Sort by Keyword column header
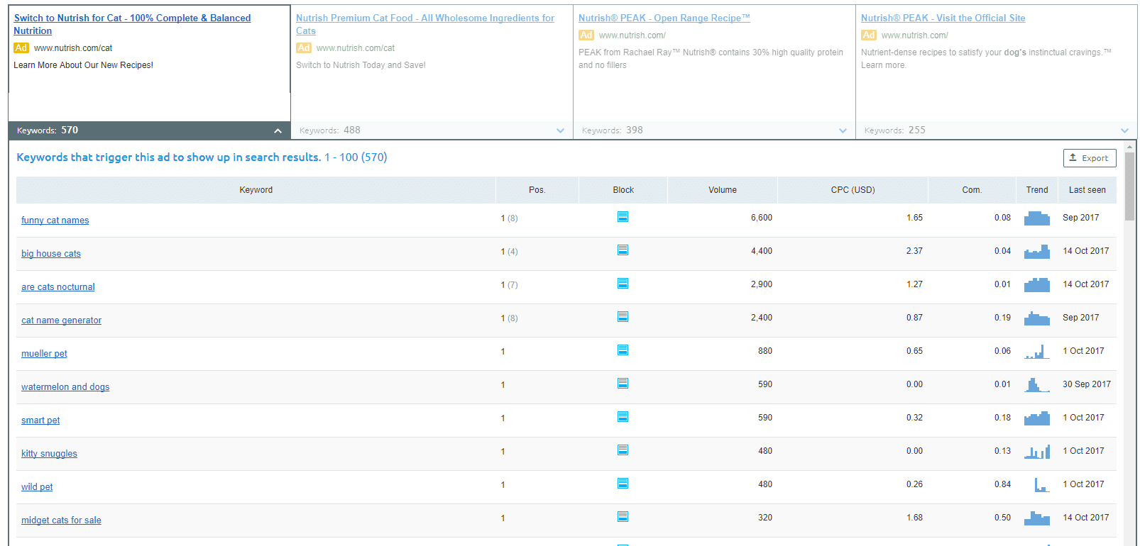Image resolution: width=1140 pixels, height=546 pixels. tap(256, 190)
